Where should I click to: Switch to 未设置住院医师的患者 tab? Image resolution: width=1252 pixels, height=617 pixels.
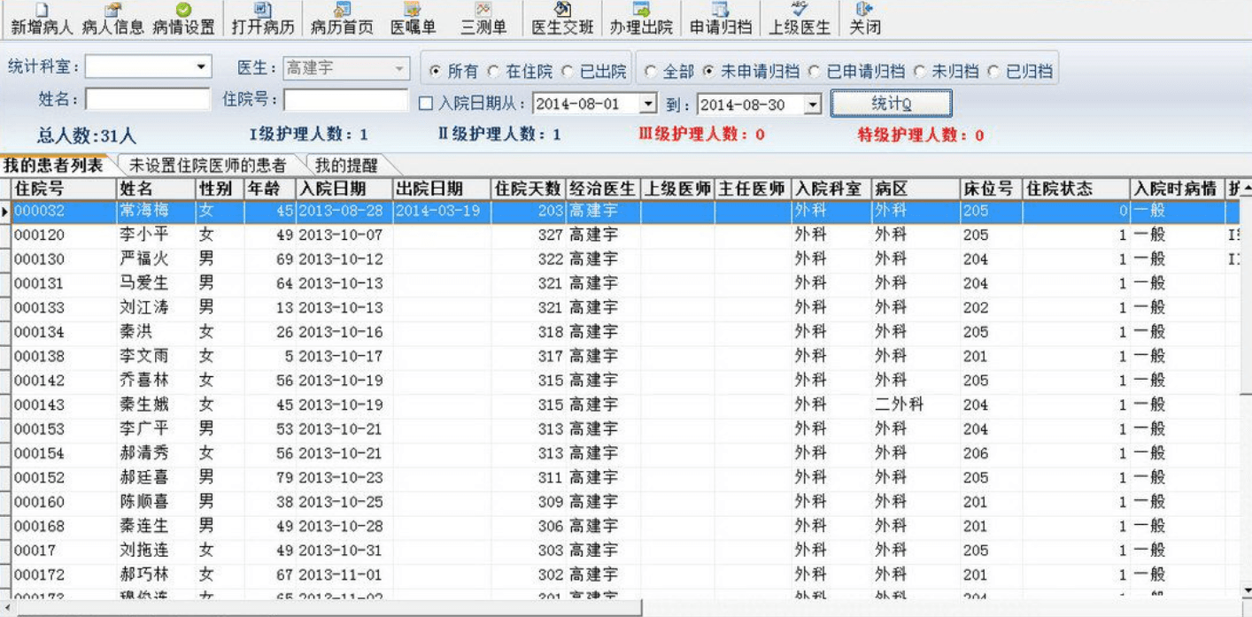tap(207, 166)
